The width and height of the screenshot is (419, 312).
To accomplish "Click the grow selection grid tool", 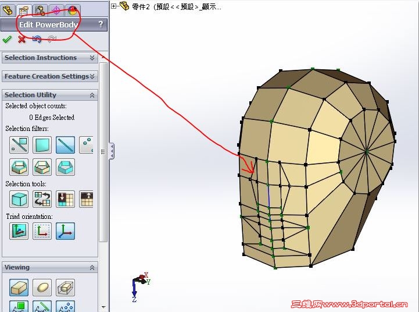I will click(86, 199).
